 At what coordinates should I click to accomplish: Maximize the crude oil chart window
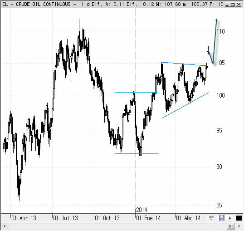pyautogui.click(x=233, y=5)
